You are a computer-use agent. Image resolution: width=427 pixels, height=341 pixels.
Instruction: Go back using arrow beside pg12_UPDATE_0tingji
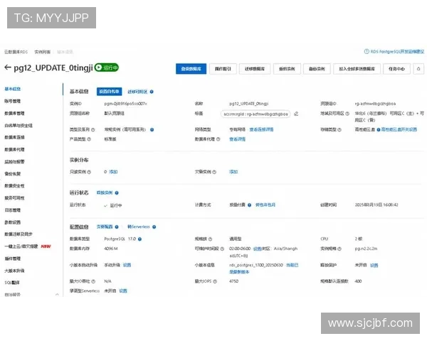(8, 67)
